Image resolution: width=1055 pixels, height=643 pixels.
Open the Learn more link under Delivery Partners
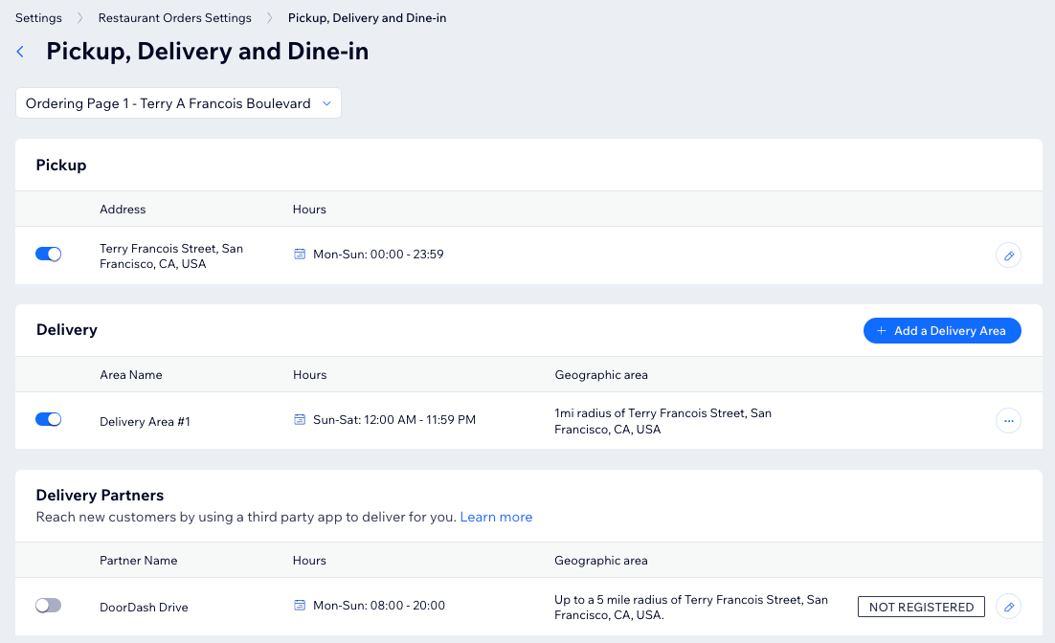coord(496,517)
